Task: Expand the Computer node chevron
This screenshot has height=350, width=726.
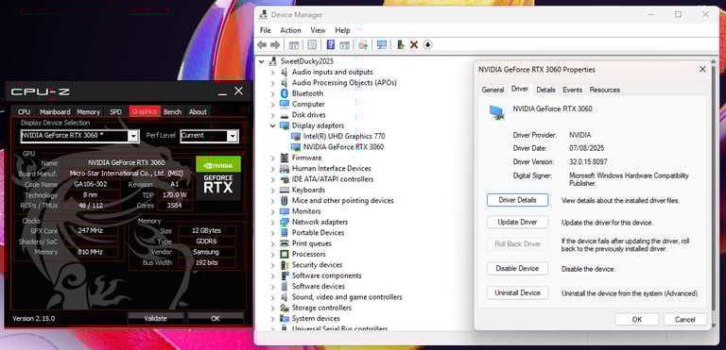Action: click(x=272, y=105)
